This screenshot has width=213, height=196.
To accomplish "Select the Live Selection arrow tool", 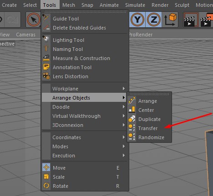I will pyautogui.click(x=33, y=20).
